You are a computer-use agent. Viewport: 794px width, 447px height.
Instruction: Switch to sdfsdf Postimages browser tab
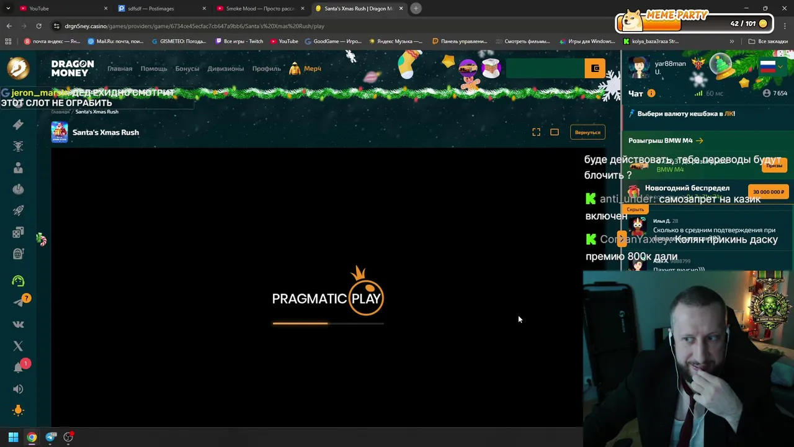coord(161,8)
